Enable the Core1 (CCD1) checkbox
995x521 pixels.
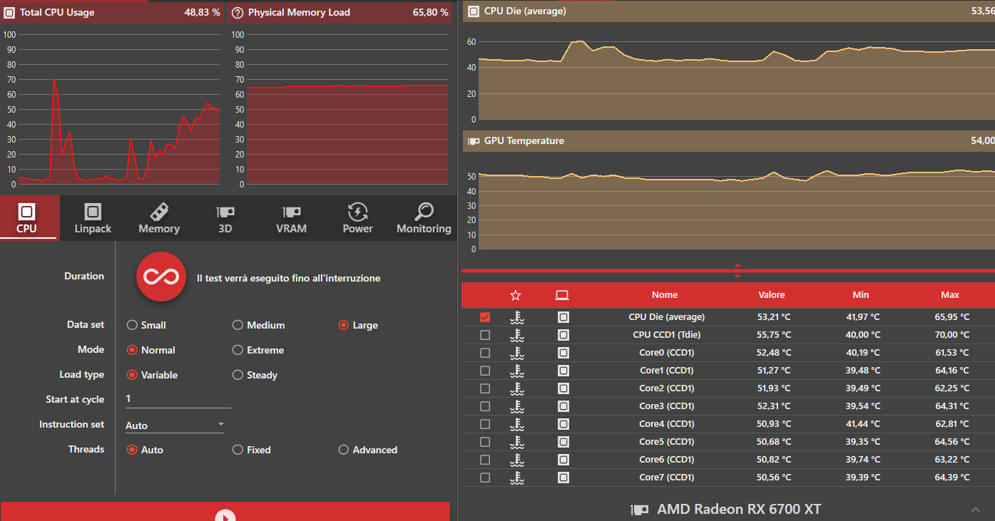[x=485, y=371]
